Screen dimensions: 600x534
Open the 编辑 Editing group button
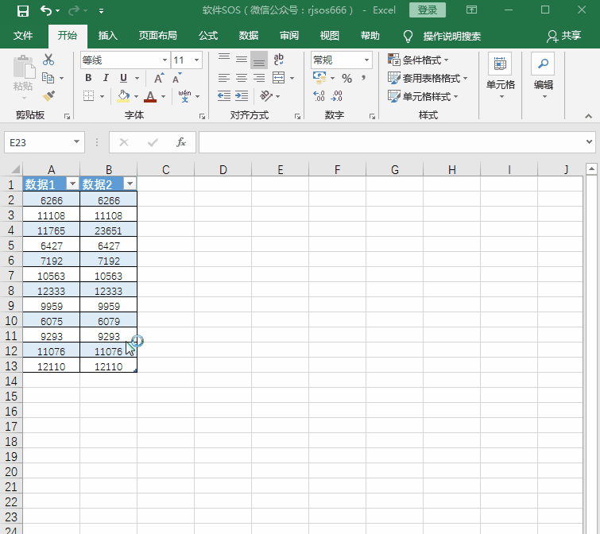544,76
